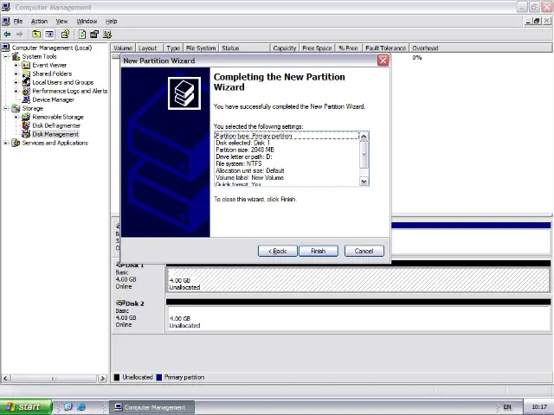Click the EN language indicator in tray
Image resolution: width=554 pixels, height=415 pixels.
507,407
